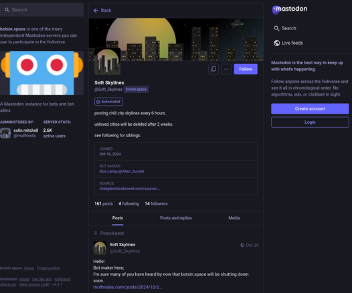Open Soft Skylines profile avatar
352x293 pixels.
(x=107, y=62)
